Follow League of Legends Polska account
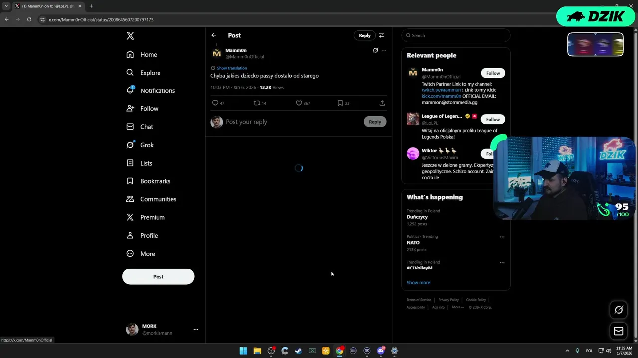This screenshot has width=638, height=358. [493, 119]
